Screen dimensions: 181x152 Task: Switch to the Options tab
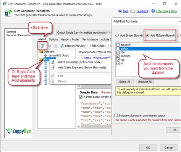point(53,39)
